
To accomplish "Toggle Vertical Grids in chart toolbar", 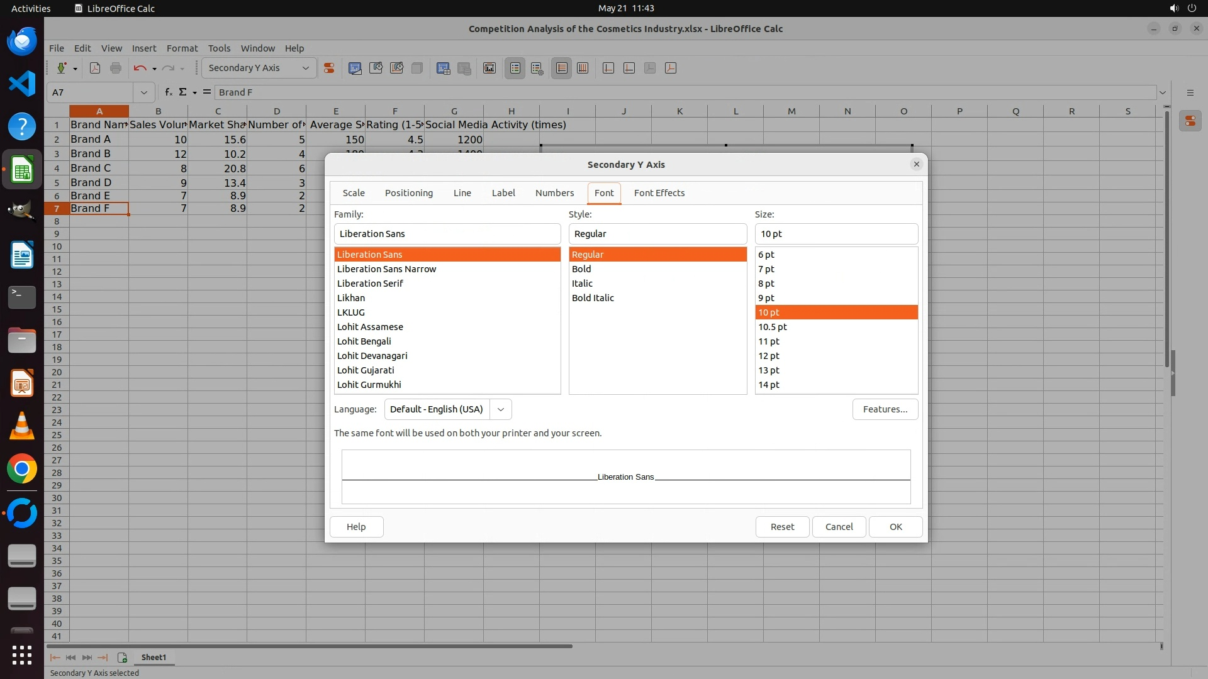I will pos(583,68).
